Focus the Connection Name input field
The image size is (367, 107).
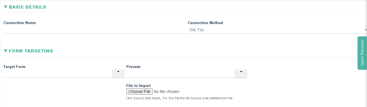[94, 30]
